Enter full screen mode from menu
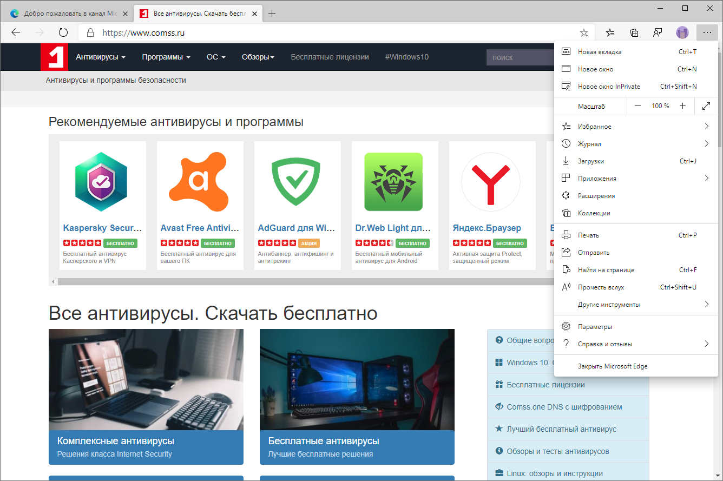This screenshot has width=723, height=481. click(706, 106)
